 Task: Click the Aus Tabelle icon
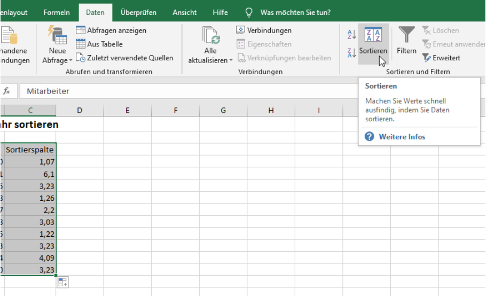[81, 44]
